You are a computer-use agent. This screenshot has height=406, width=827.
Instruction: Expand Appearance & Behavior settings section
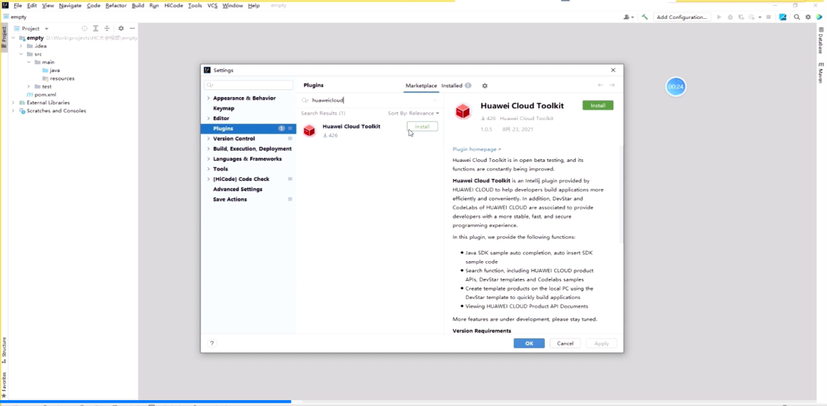point(208,98)
